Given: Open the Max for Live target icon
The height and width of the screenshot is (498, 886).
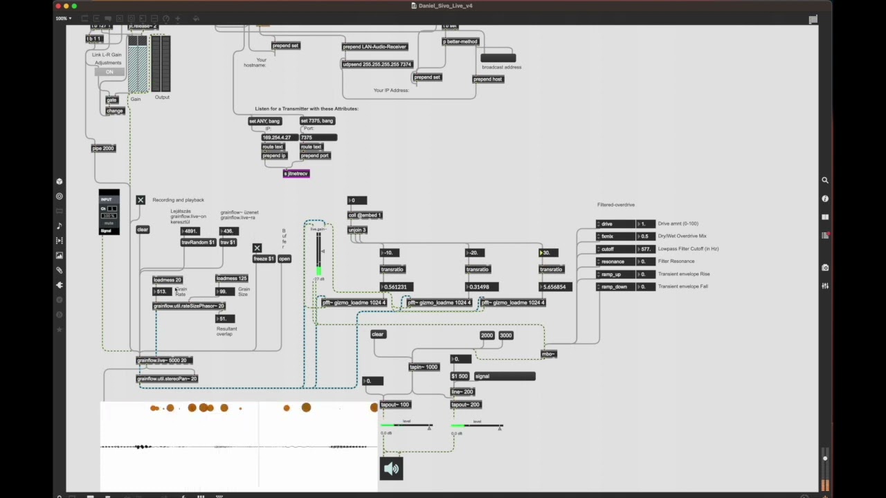Looking at the screenshot, I should [x=60, y=196].
